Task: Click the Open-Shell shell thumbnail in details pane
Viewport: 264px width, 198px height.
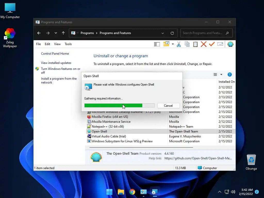Action: tap(96, 157)
